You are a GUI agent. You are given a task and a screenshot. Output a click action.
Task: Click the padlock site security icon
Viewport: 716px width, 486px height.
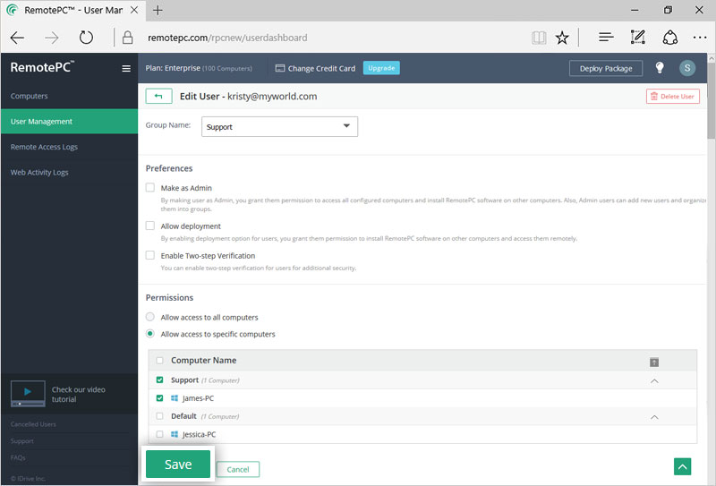click(x=128, y=38)
